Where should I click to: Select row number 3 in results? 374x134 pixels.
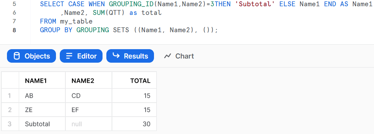tap(9, 124)
